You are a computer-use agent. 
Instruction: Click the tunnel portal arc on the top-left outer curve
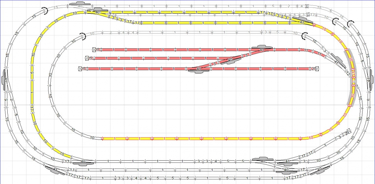tap(44, 11)
